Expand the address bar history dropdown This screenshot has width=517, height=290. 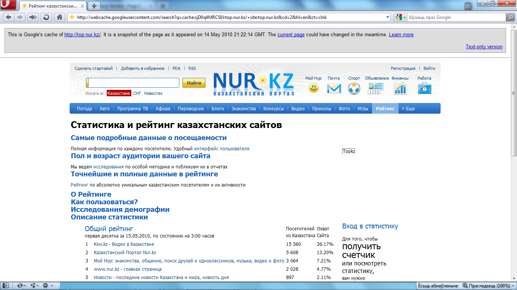pyautogui.click(x=388, y=17)
